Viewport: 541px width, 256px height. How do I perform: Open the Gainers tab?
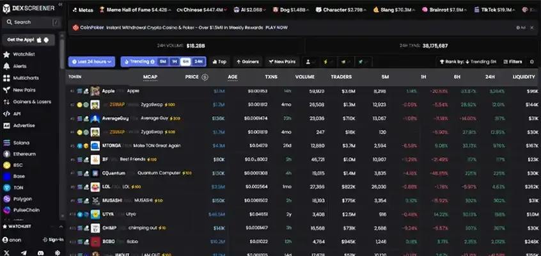coord(247,62)
